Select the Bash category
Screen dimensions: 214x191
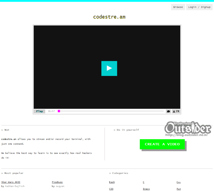112,182
